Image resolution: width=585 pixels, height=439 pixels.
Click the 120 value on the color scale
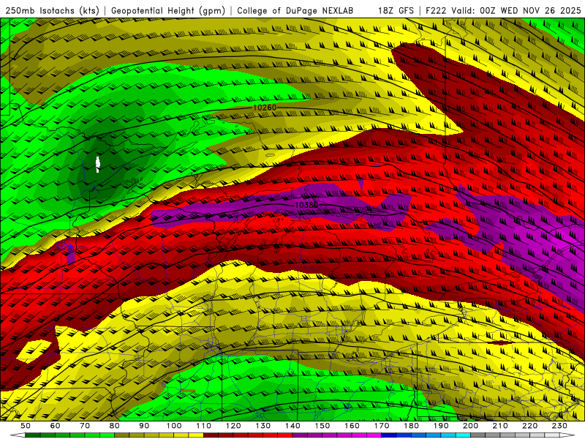click(x=233, y=426)
